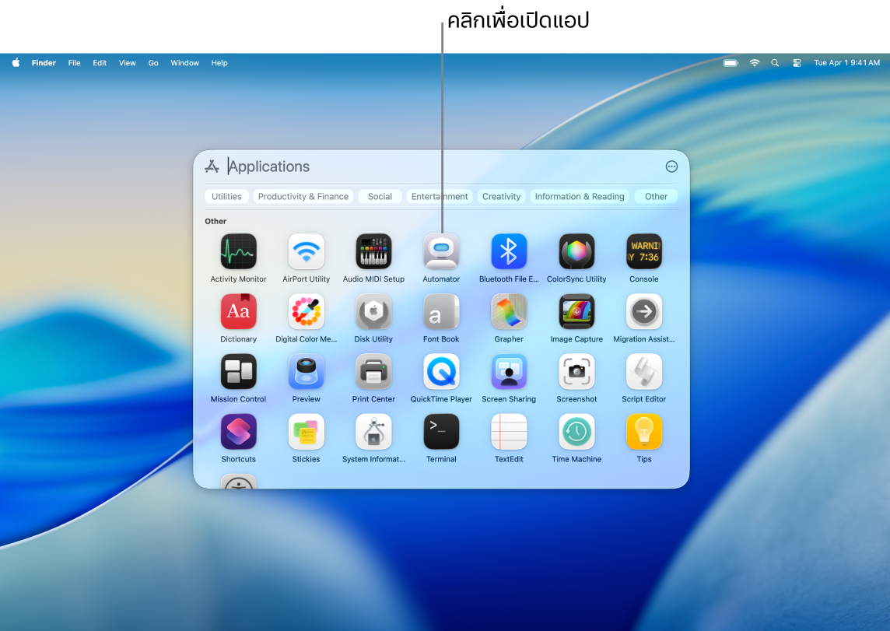The width and height of the screenshot is (890, 631).
Task: Open the Apple menu
Action: click(16, 63)
